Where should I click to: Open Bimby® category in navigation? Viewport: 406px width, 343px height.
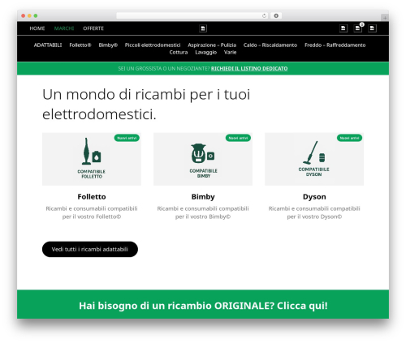[x=108, y=45]
